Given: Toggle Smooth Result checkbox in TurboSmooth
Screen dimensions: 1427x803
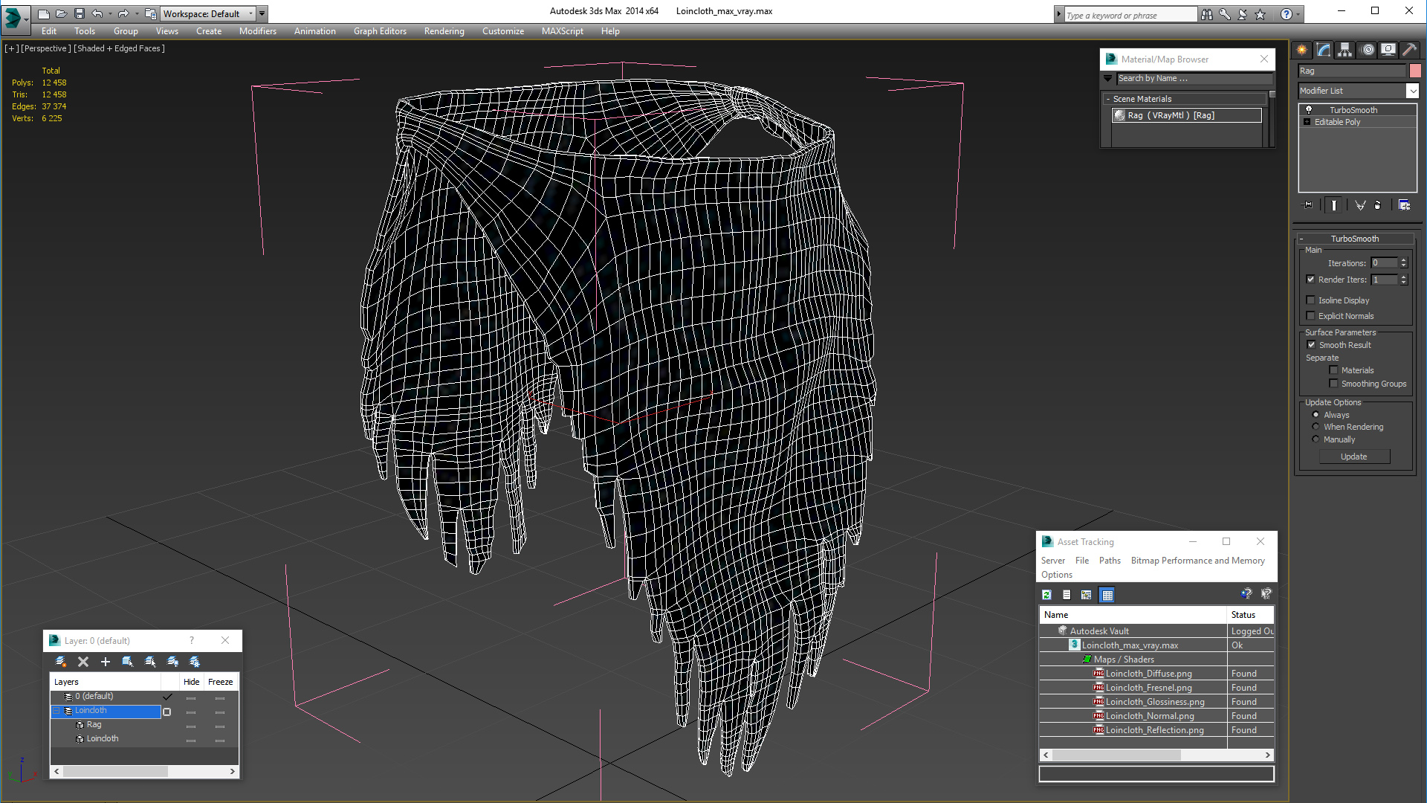Looking at the screenshot, I should click(x=1311, y=344).
